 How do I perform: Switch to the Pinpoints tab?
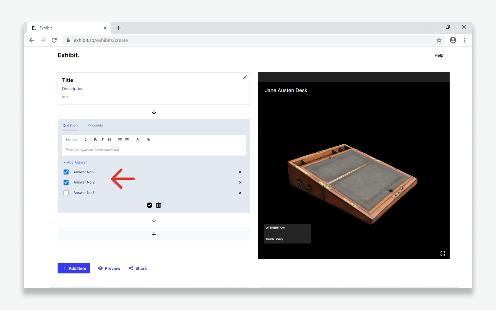tap(95, 125)
